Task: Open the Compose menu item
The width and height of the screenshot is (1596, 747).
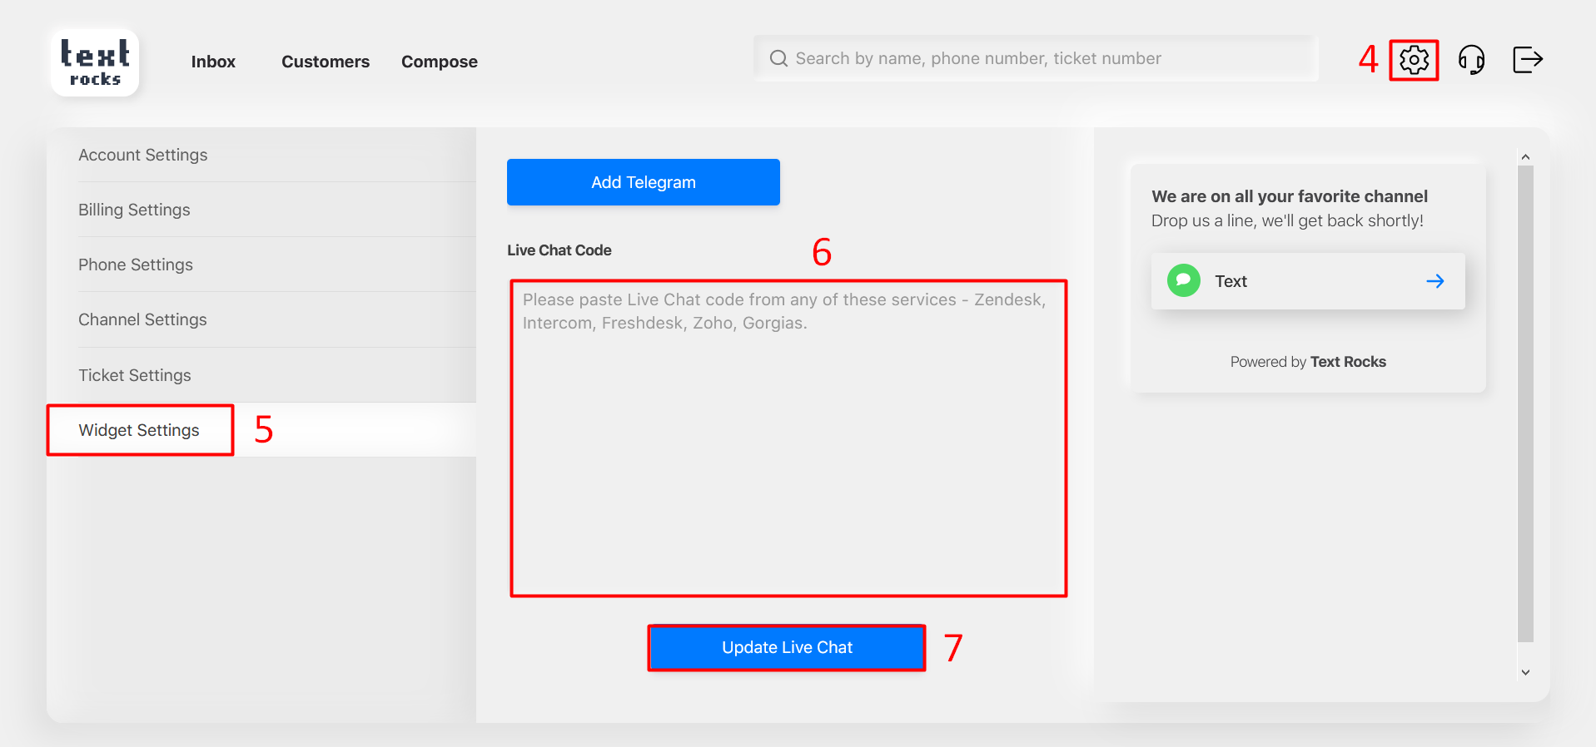Action: coord(439,62)
